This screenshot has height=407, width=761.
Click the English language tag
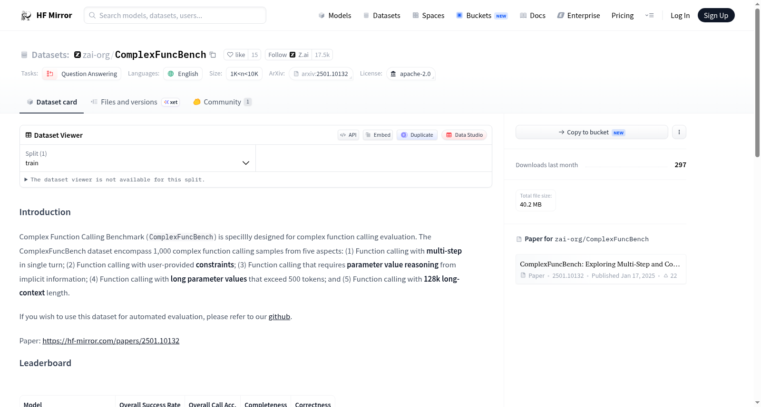(183, 74)
